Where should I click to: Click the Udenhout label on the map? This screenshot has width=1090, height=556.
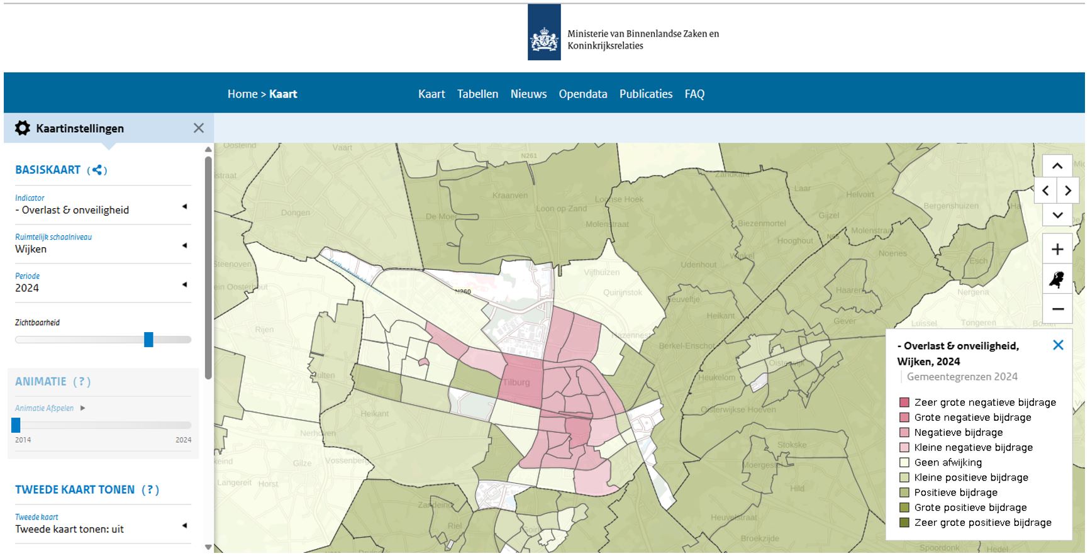(698, 265)
